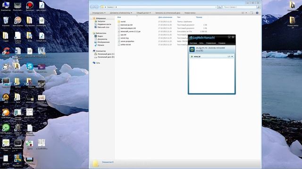Open the Общий доступ dropdown

pyautogui.click(x=143, y=13)
